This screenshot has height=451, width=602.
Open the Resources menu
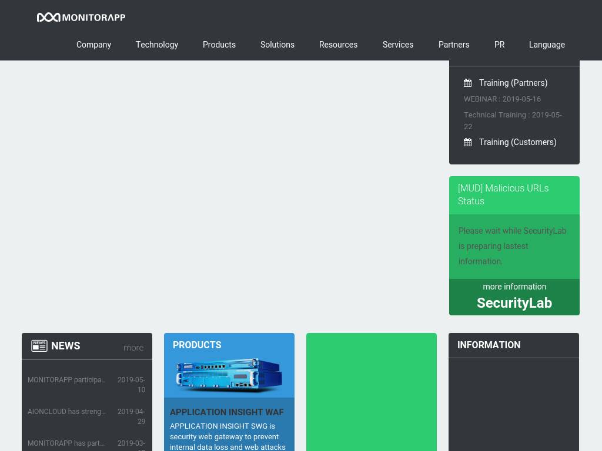[338, 45]
